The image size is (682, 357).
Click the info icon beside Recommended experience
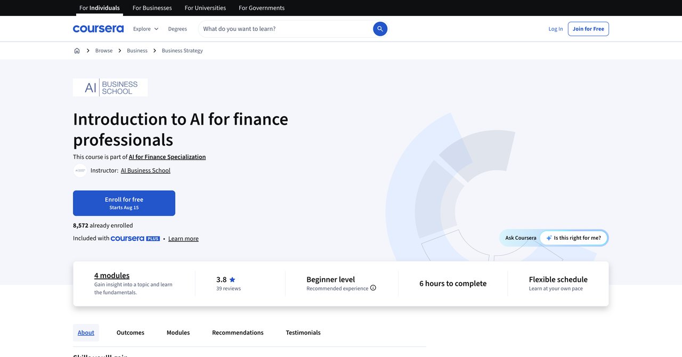coord(373,288)
